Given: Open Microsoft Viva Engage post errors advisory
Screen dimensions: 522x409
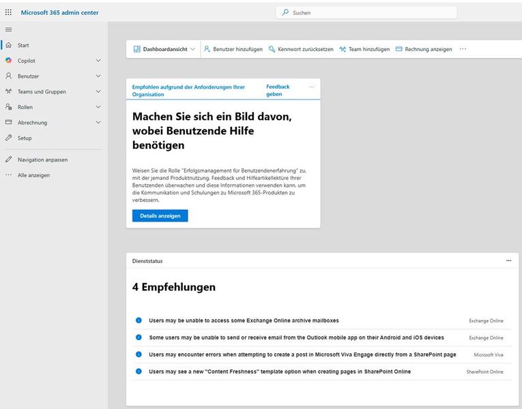Looking at the screenshot, I should tap(302, 354).
